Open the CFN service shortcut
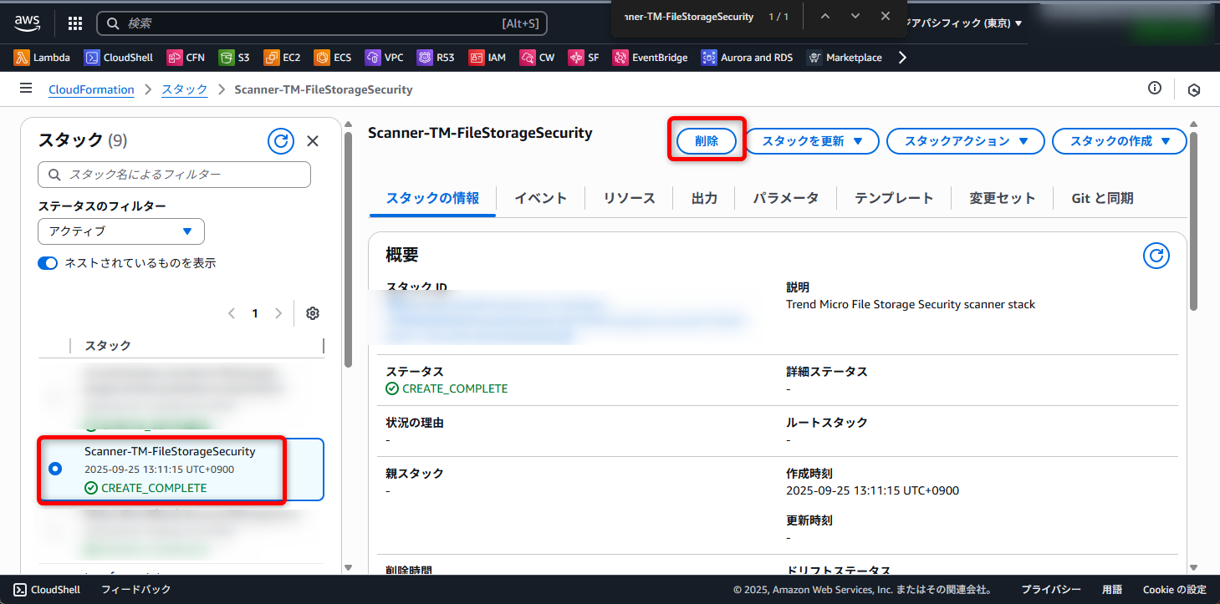 click(186, 58)
